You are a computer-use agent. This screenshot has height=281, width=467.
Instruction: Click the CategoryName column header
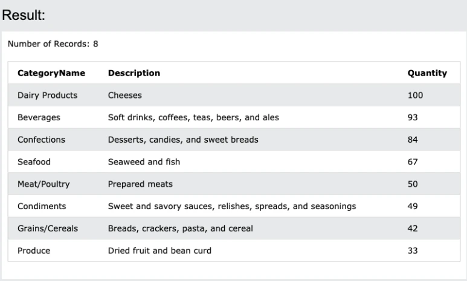coord(51,73)
